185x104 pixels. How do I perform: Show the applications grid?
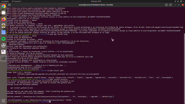tap(3, 101)
